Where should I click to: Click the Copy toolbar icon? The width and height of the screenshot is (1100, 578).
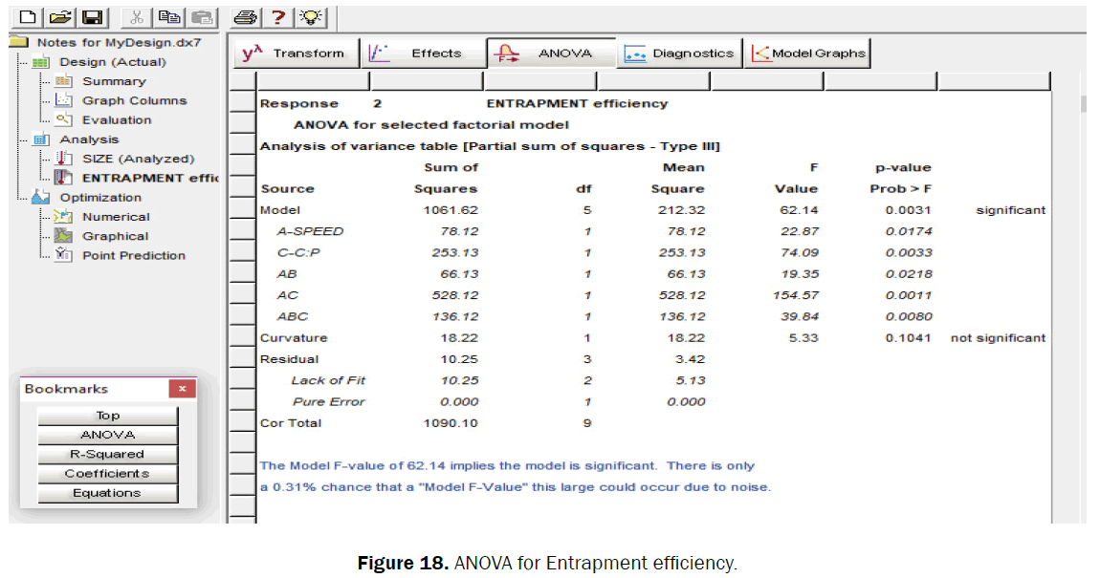point(170,17)
